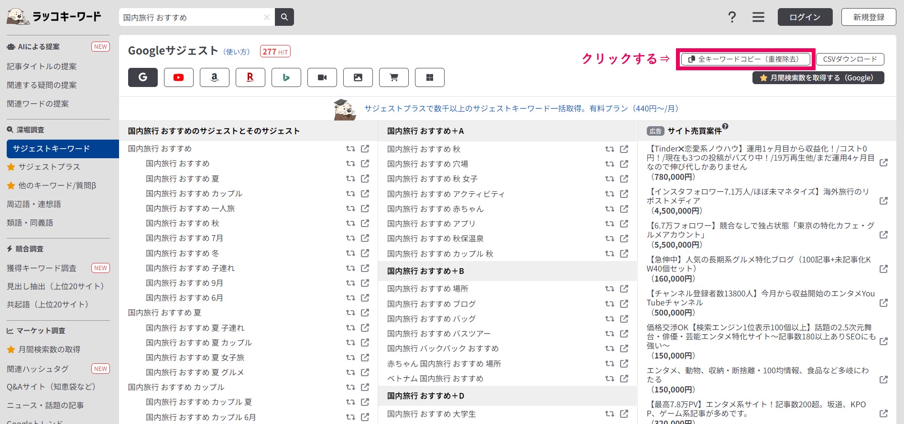
Task: Click re-search icon for 国内旅行 おすすめ 穴場
Action: coord(610,164)
